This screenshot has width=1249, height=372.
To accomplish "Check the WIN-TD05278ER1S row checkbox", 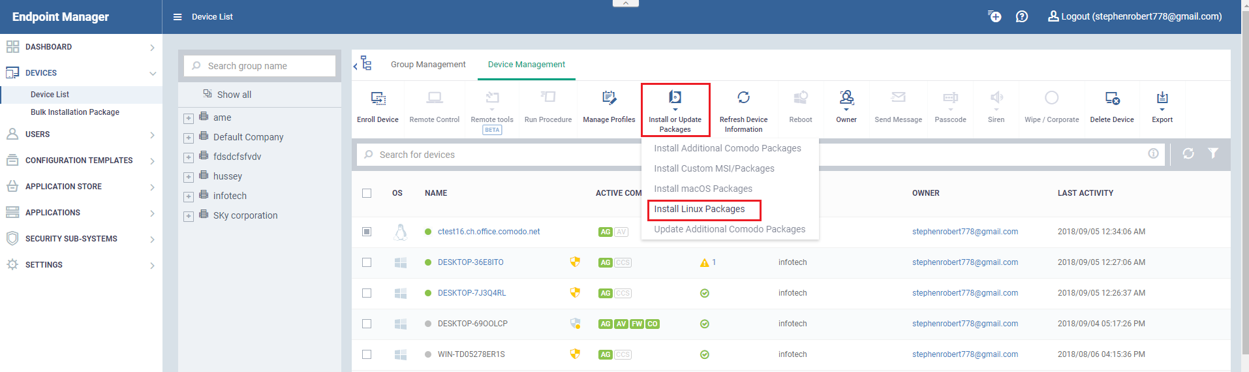I will [367, 354].
